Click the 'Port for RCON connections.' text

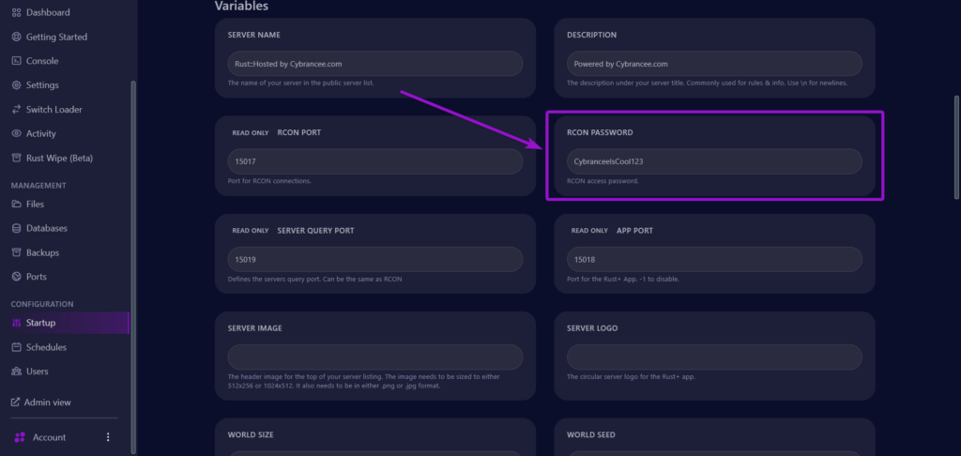pyautogui.click(x=269, y=181)
